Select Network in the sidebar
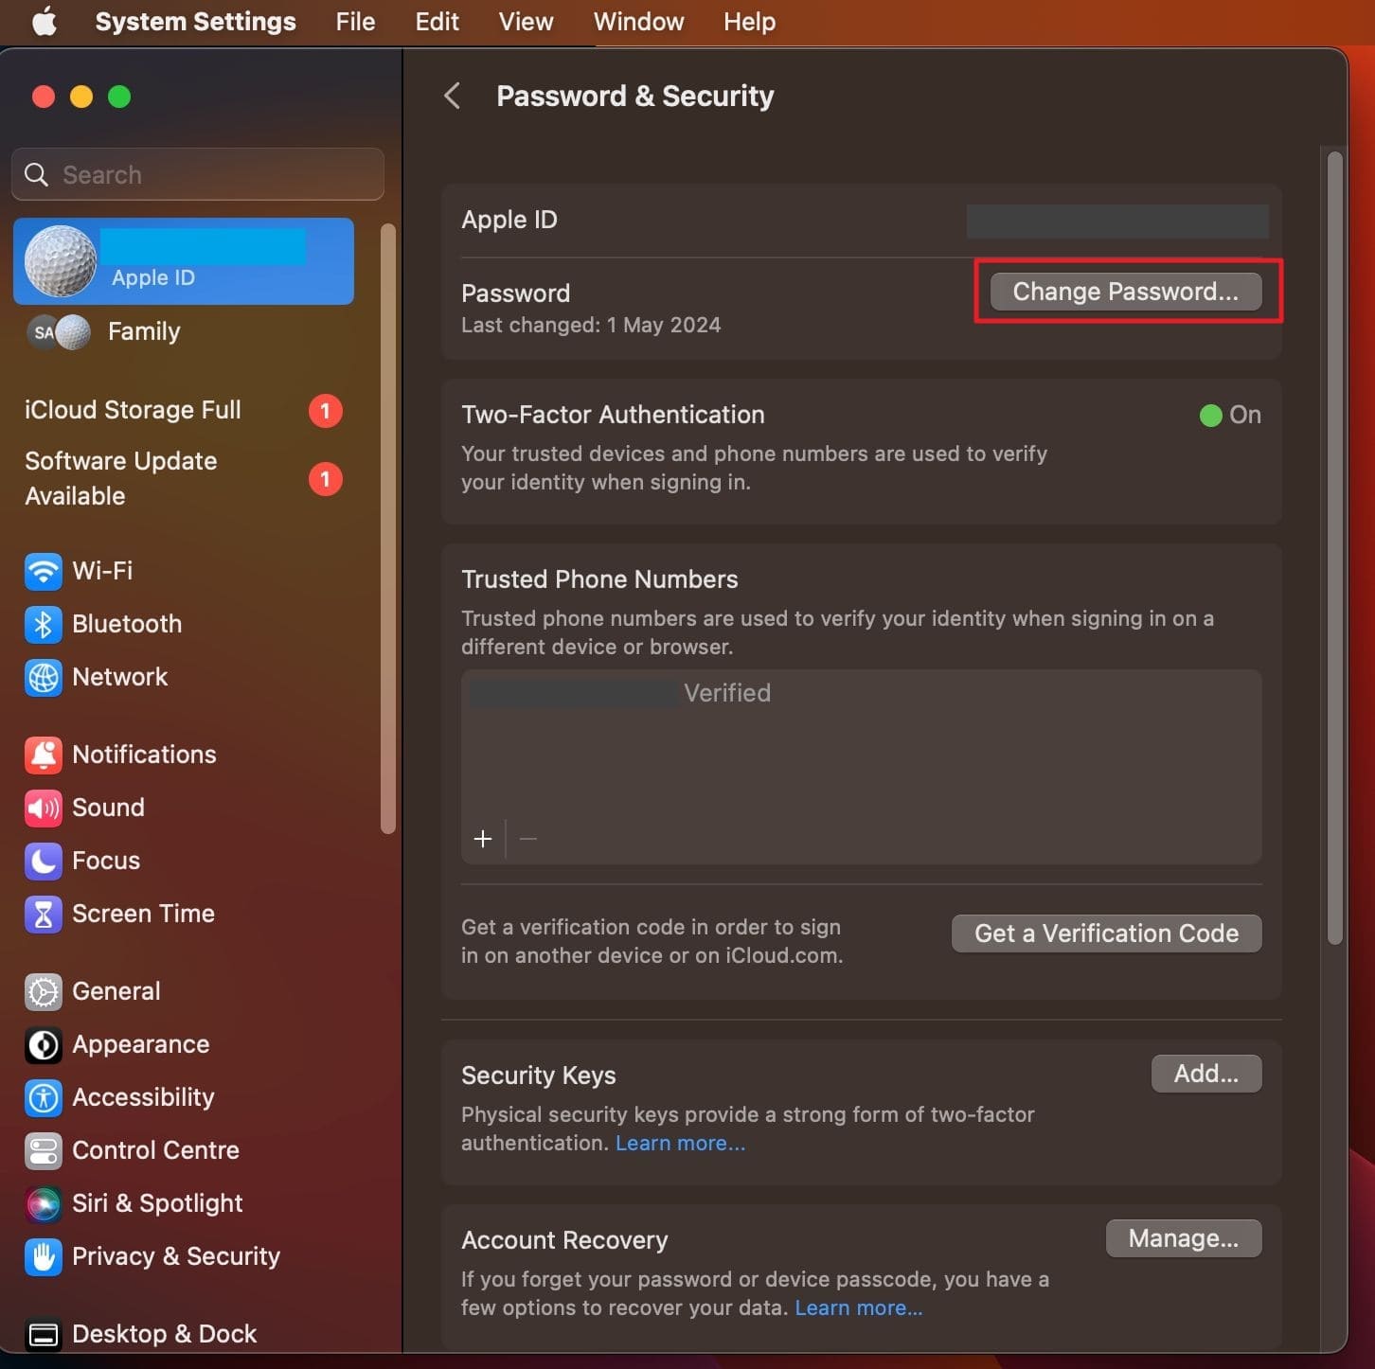1375x1369 pixels. pyautogui.click(x=119, y=677)
